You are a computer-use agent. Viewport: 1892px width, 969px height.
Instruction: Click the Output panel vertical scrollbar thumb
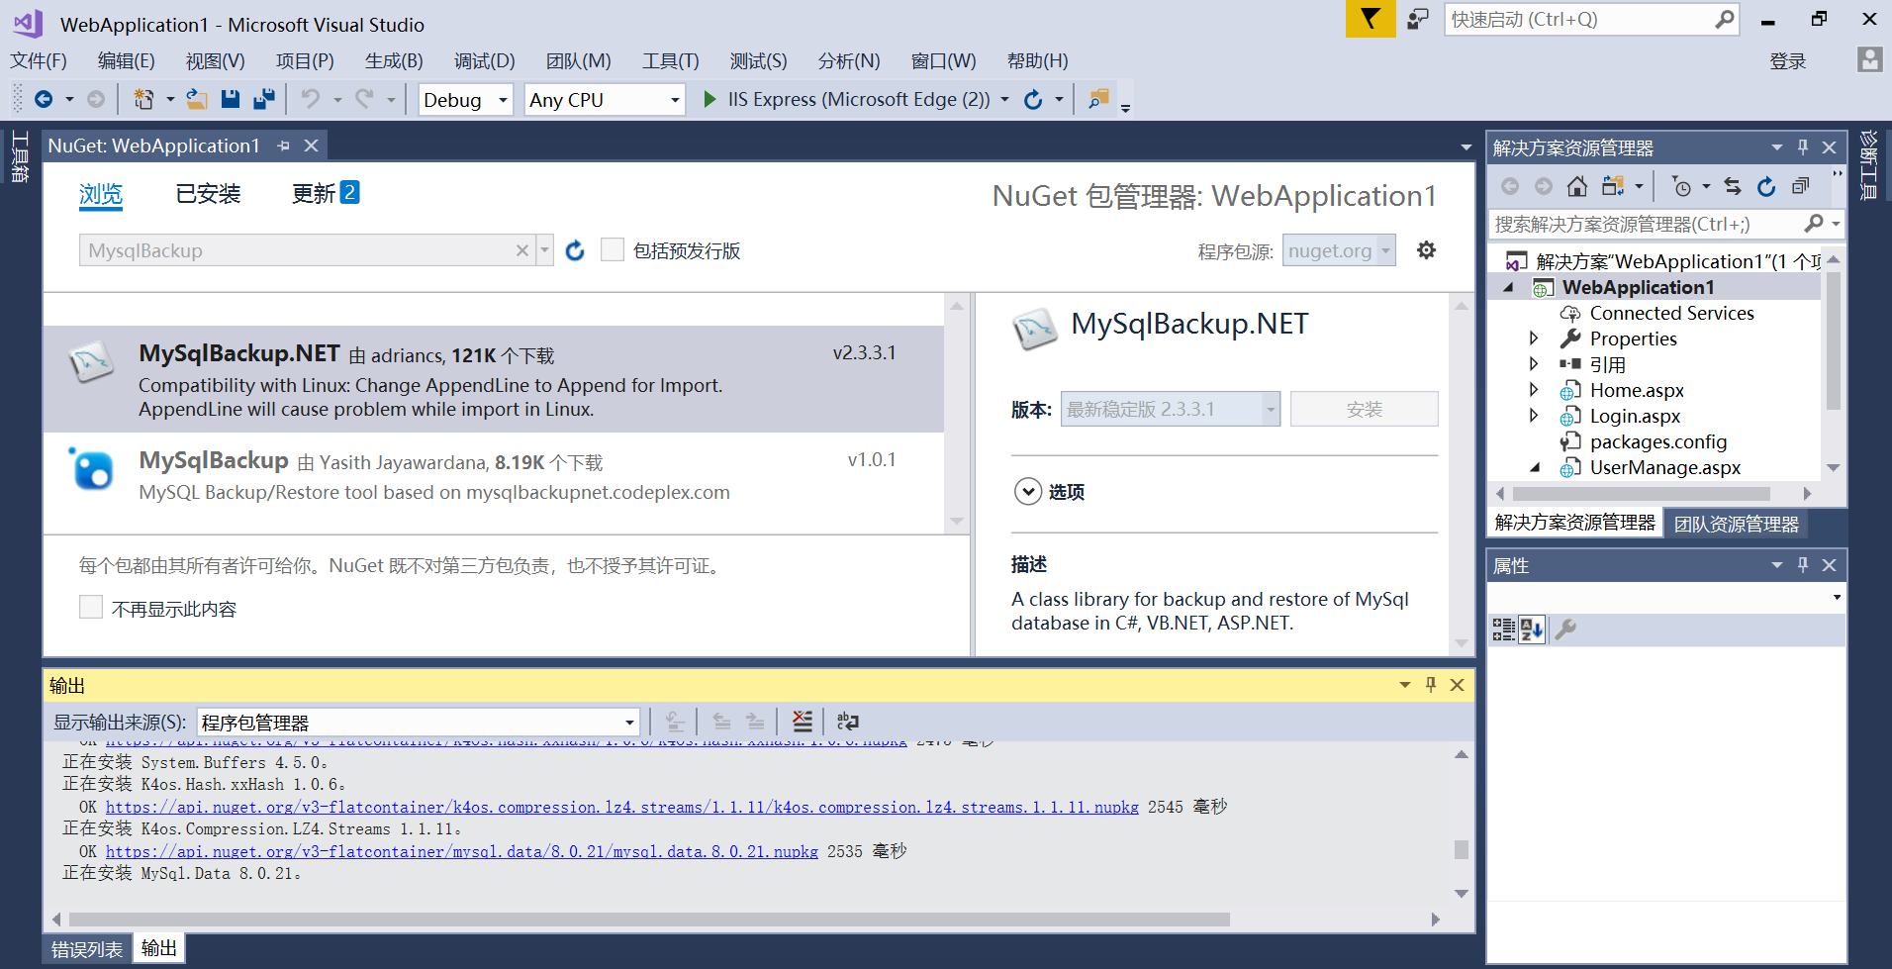[x=1462, y=849]
